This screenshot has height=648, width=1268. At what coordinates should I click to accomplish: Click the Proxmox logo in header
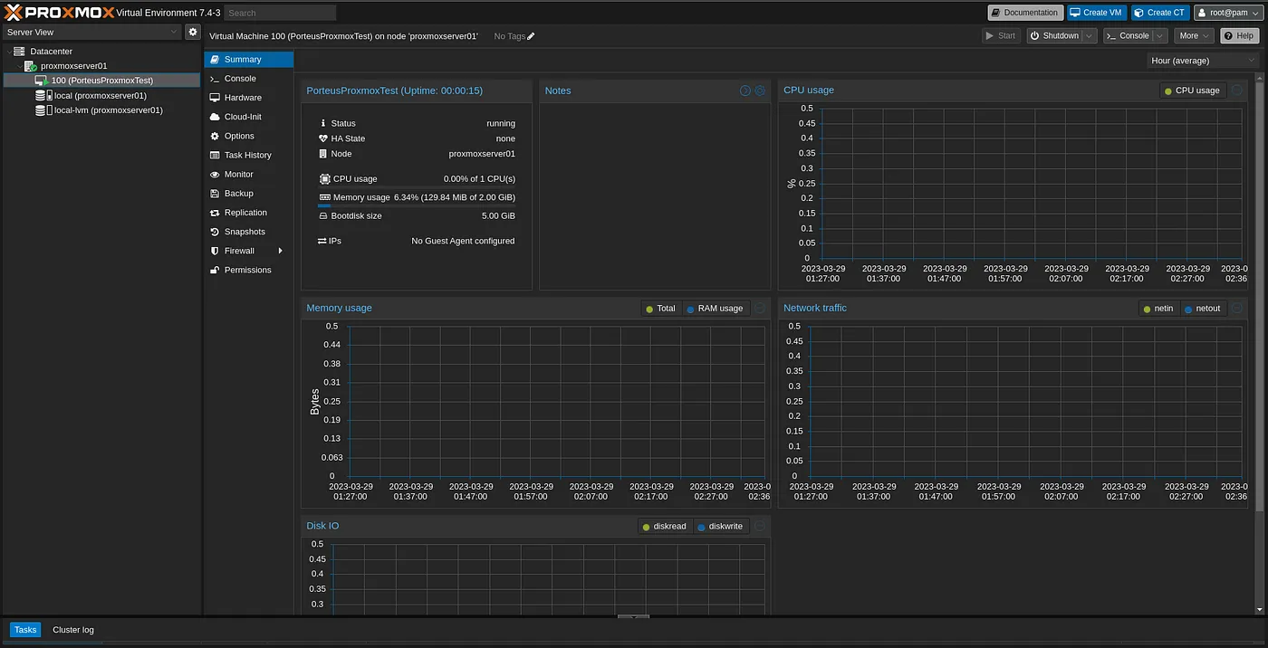(x=59, y=12)
